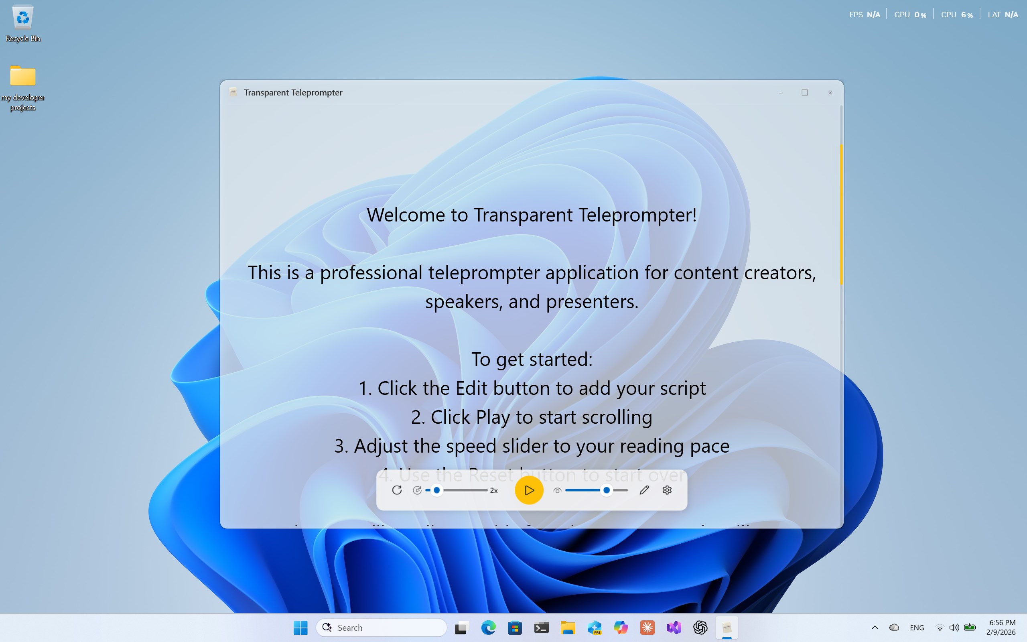Click the battery tray icon
1027x642 pixels.
pyautogui.click(x=970, y=627)
